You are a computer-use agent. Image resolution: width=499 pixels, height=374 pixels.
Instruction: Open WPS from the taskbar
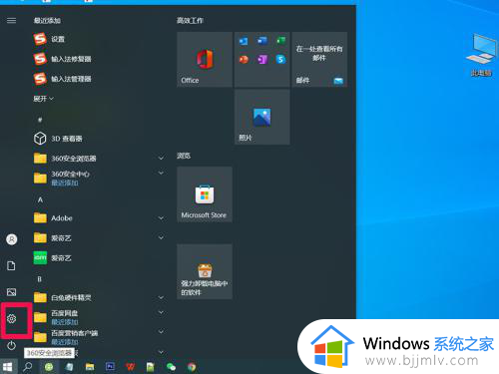click(x=131, y=367)
